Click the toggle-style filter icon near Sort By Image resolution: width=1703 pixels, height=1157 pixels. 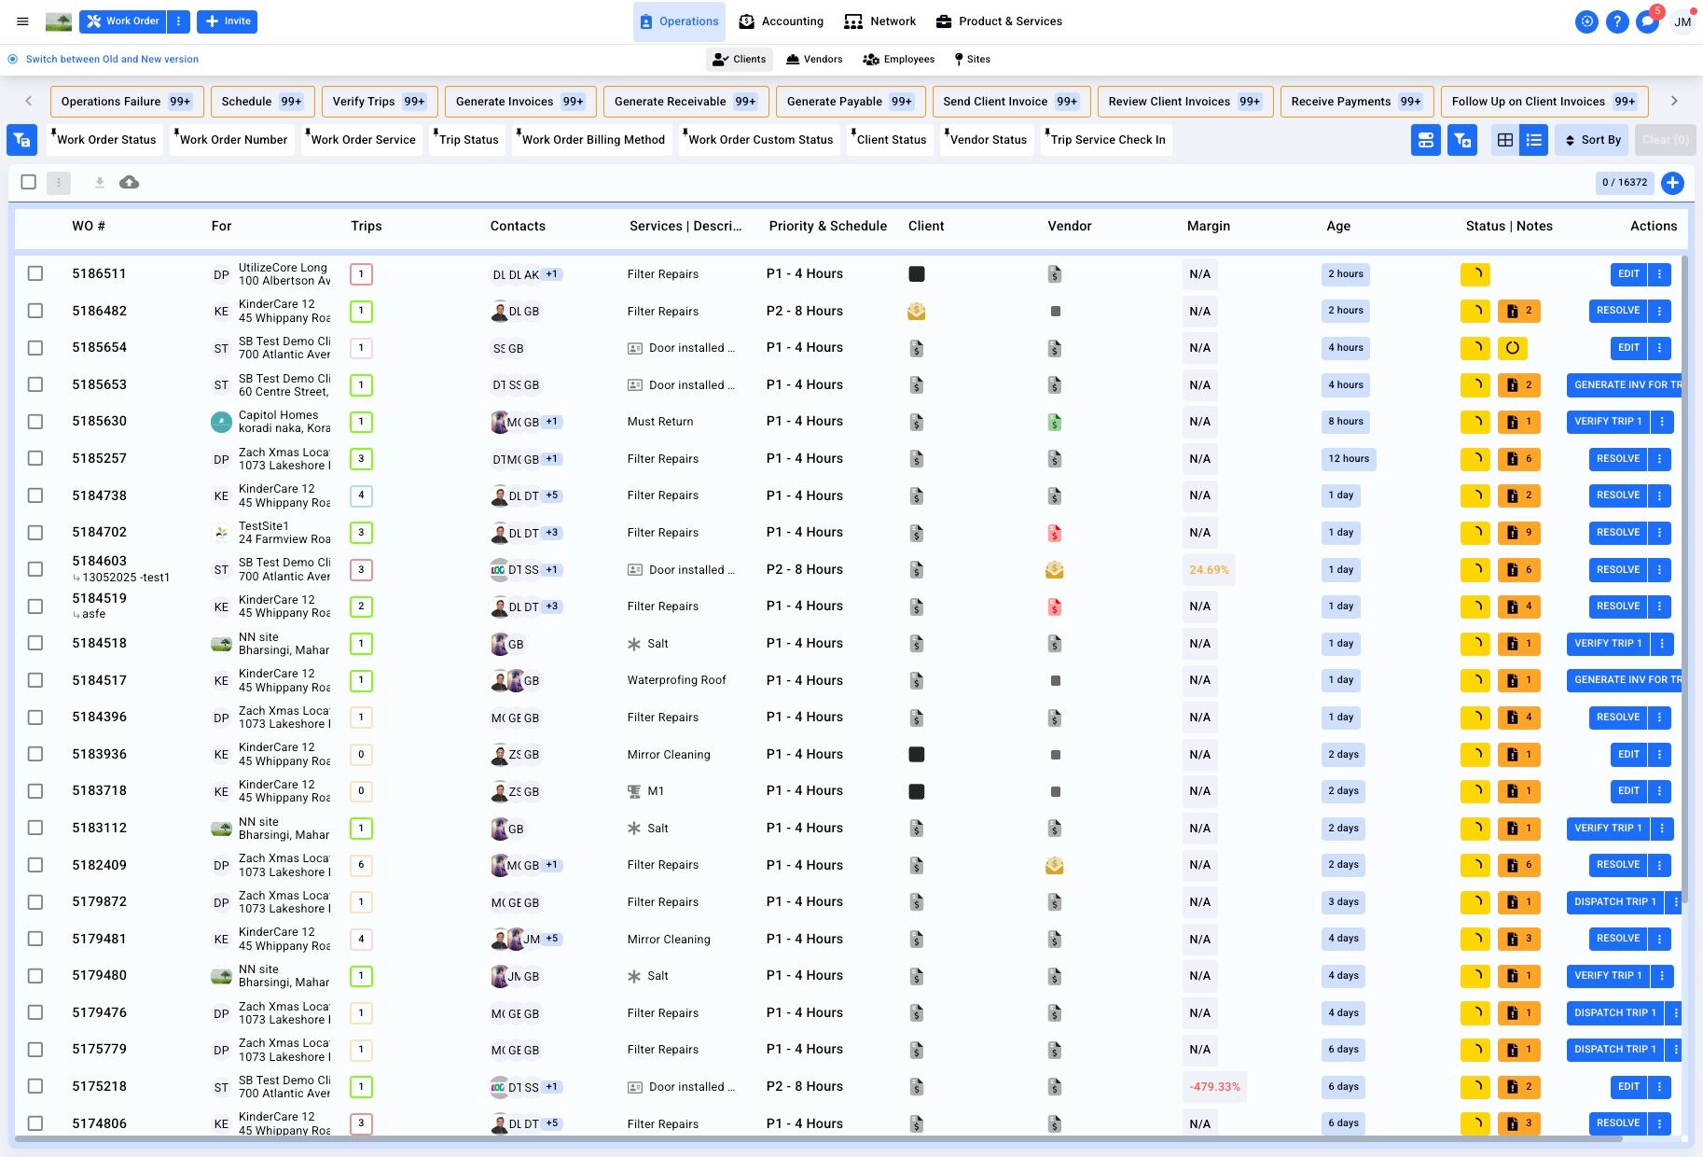1426,140
